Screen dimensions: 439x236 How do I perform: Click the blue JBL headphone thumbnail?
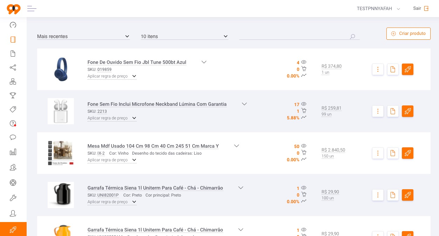tap(61, 69)
